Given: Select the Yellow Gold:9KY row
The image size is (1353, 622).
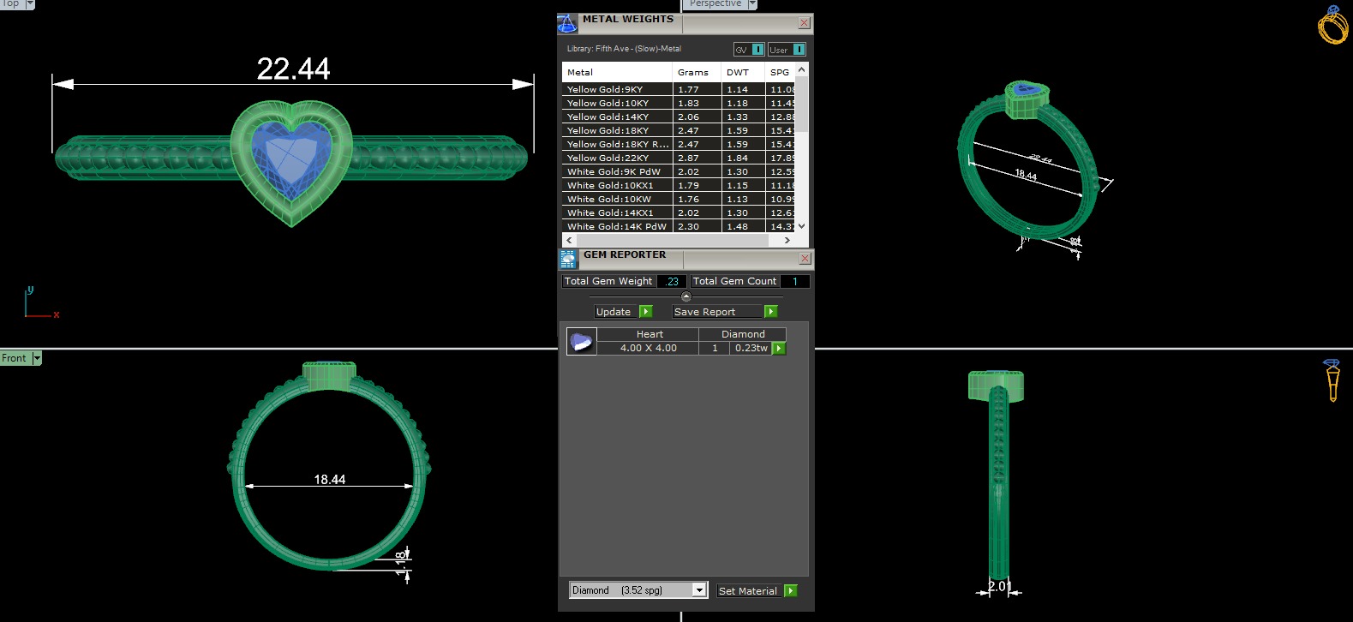Looking at the screenshot, I should click(x=679, y=89).
